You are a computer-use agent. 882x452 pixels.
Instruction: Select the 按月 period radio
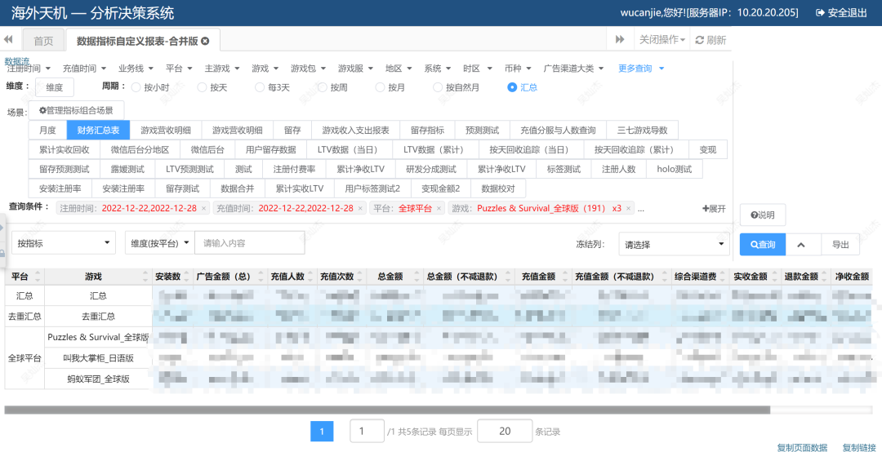(380, 87)
